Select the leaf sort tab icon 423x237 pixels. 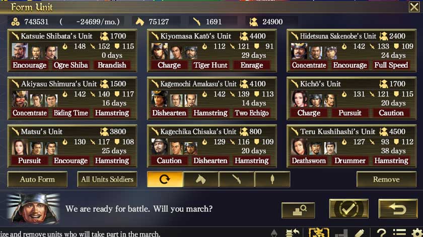[x=272, y=179]
